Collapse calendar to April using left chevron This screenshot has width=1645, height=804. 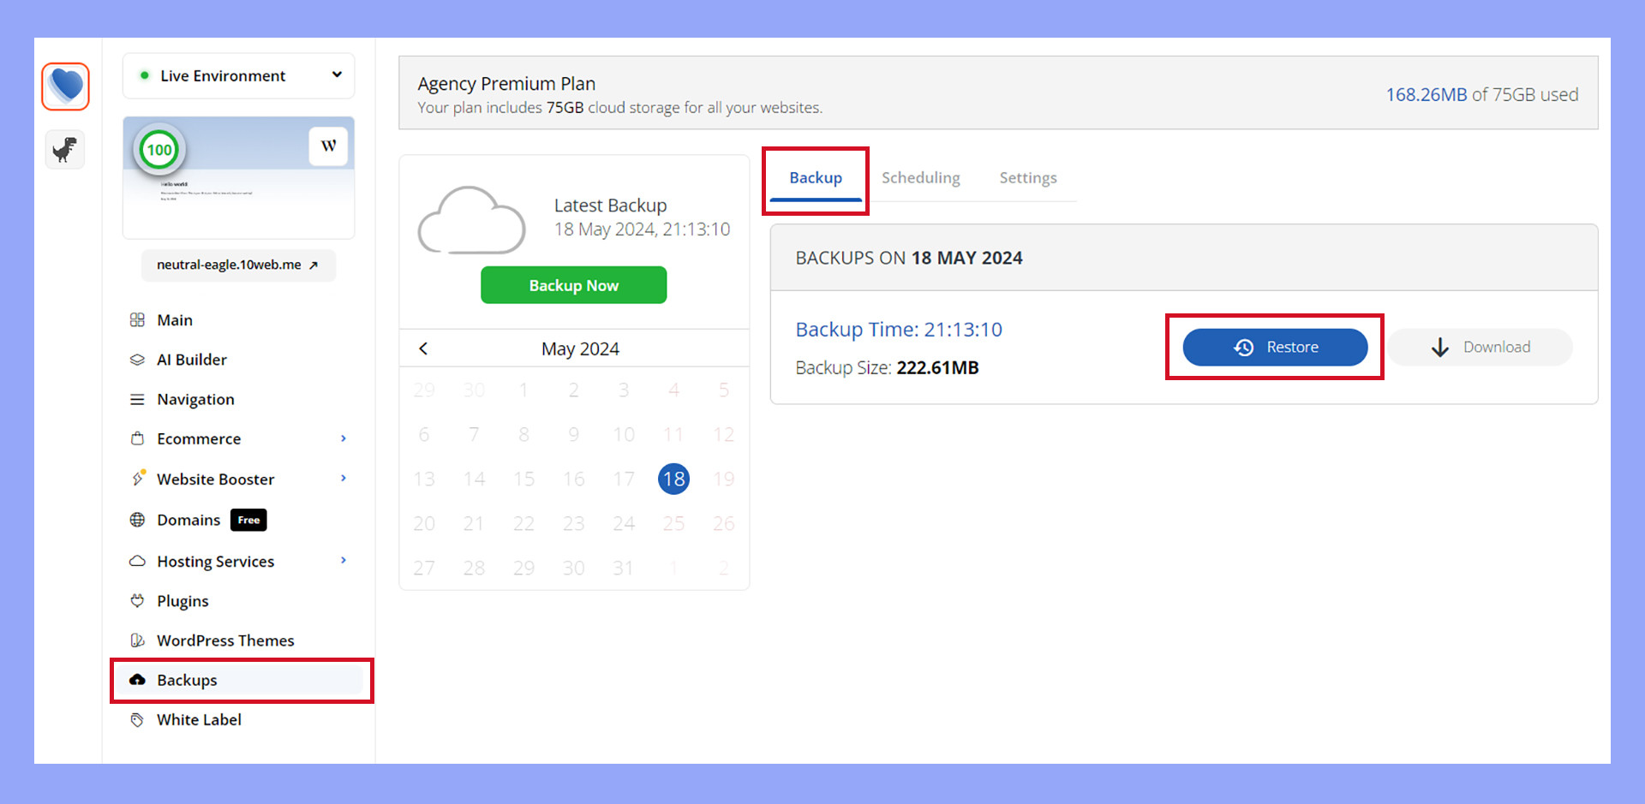coord(422,348)
